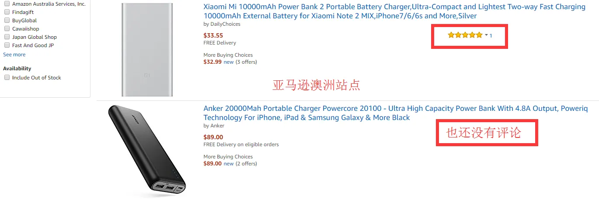Enable the BuyGlobal seller checkbox

pyautogui.click(x=7, y=20)
